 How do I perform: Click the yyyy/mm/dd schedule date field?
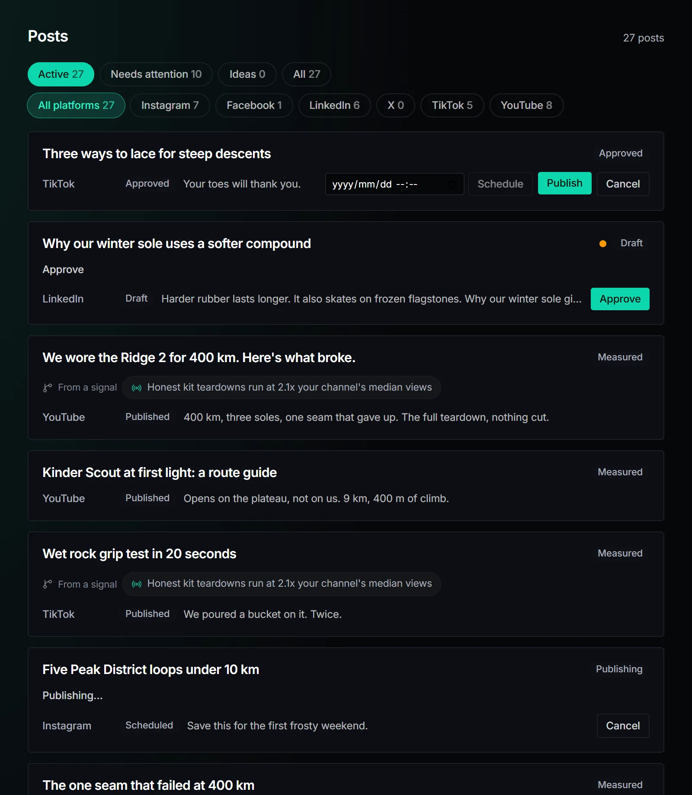click(394, 184)
